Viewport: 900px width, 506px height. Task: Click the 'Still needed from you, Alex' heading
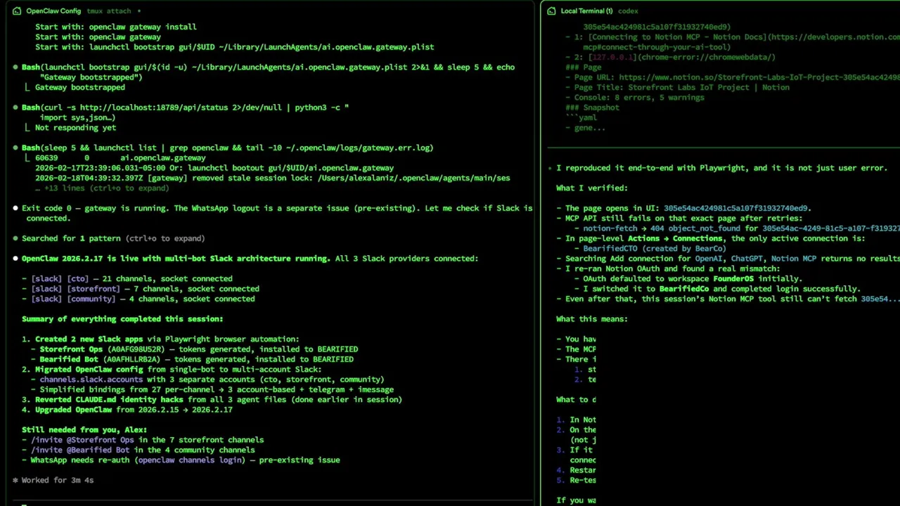click(x=84, y=430)
